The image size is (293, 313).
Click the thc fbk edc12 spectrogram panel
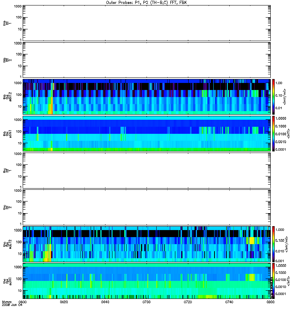coord(146,244)
